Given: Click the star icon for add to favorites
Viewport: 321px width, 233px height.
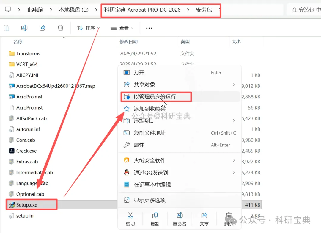Looking at the screenshot, I should 127,109.
